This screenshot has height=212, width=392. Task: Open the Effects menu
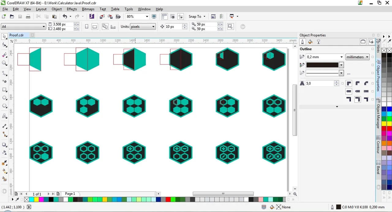click(72, 9)
